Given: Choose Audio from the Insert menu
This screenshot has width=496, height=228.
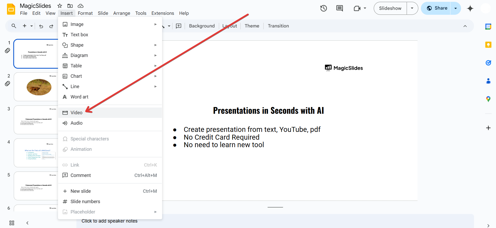Looking at the screenshot, I should (x=110, y=123).
